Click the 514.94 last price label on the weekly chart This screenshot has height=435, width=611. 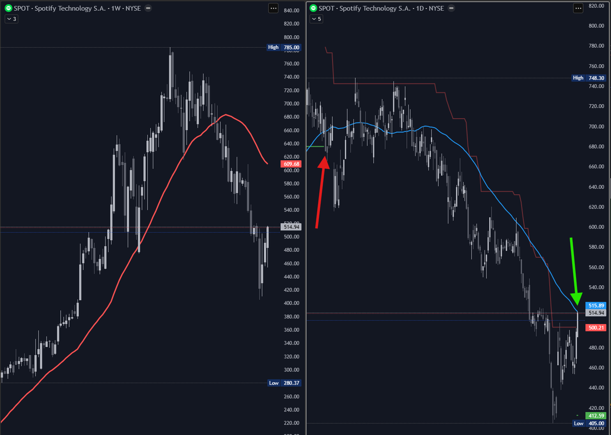coord(291,227)
